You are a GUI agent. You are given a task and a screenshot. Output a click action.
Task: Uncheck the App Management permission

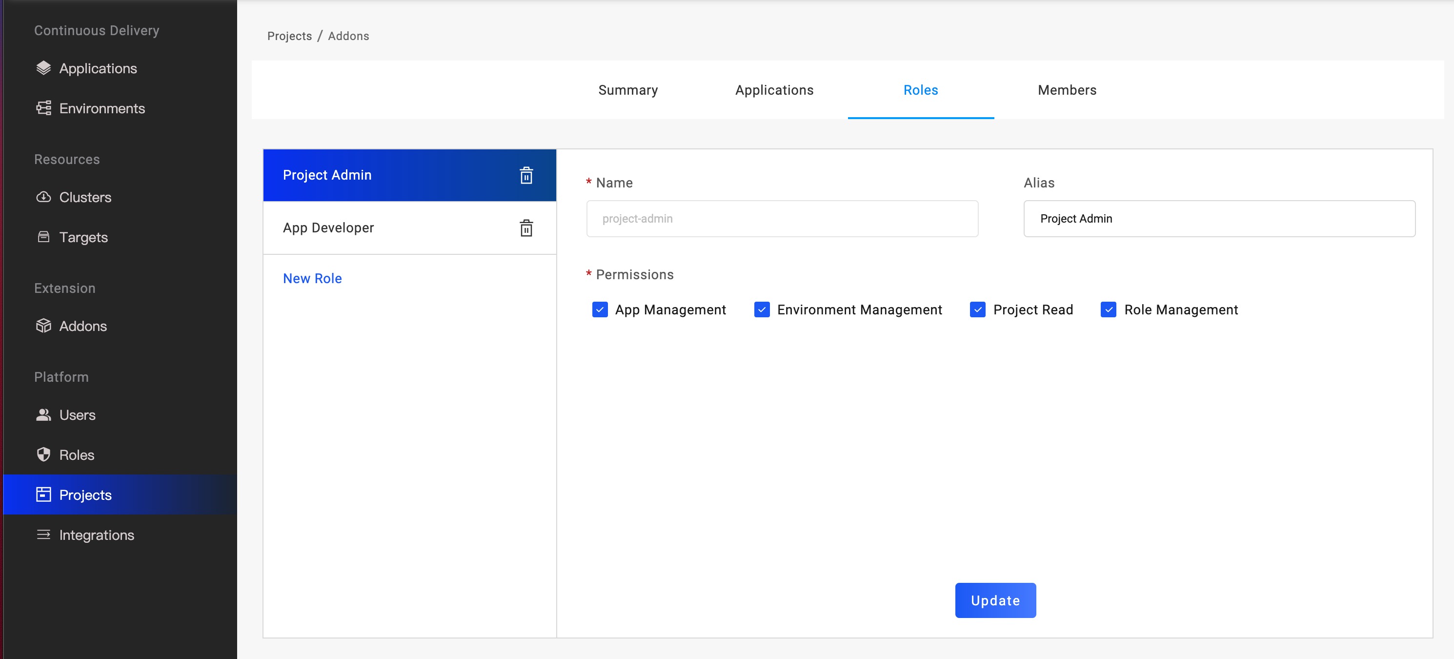pos(600,309)
